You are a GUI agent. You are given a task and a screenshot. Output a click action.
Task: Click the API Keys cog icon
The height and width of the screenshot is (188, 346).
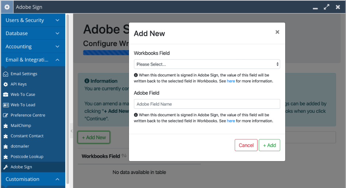coord(6,84)
